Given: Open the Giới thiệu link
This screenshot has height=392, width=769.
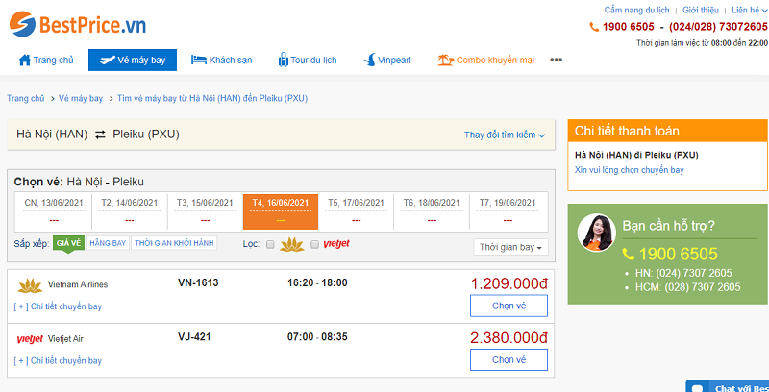Looking at the screenshot, I should click(701, 10).
